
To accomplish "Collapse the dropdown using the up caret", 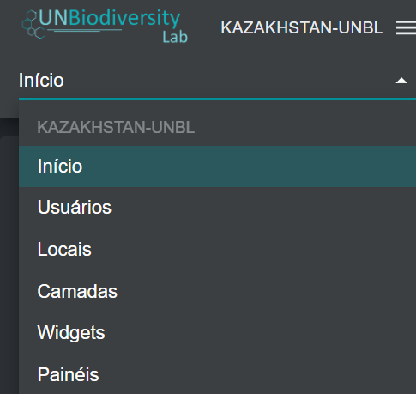I will [x=401, y=81].
